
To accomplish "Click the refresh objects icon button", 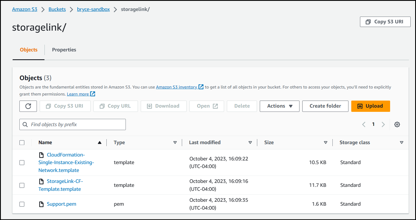I will 28,106.
